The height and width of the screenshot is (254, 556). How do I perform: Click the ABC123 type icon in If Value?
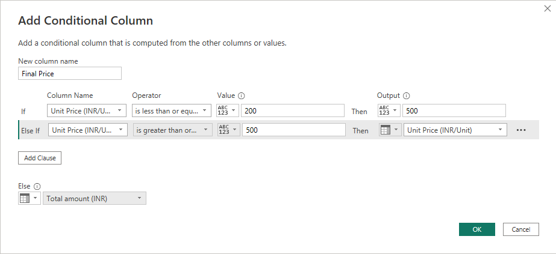point(223,110)
